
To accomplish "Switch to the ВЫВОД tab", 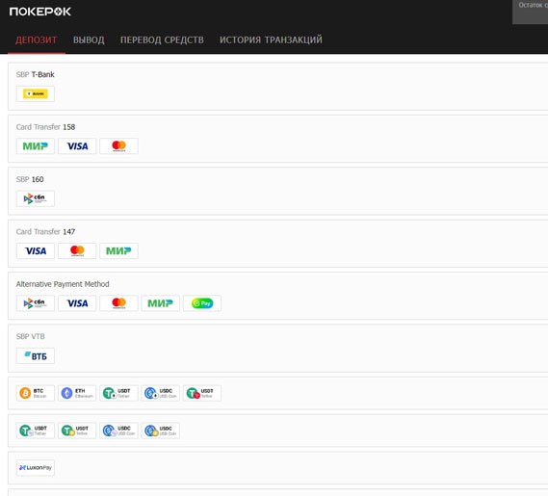I will coord(89,39).
